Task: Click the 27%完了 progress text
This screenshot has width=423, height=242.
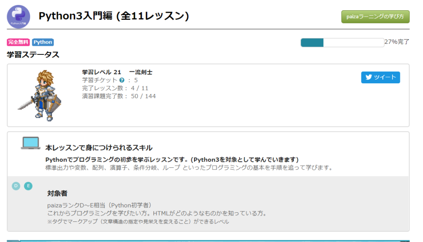Action: click(397, 42)
